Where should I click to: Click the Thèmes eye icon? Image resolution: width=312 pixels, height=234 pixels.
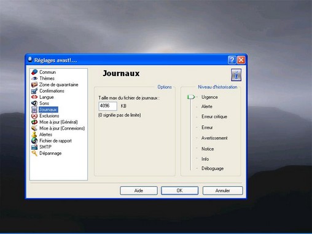coord(34,79)
